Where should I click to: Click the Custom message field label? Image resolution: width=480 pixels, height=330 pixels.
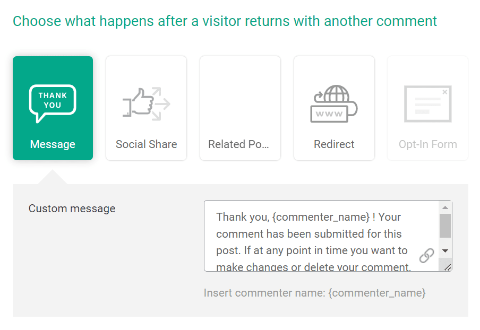tap(72, 209)
